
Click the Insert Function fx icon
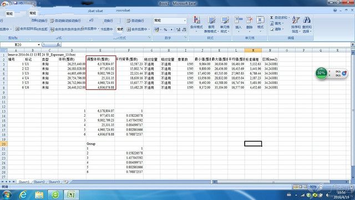click(58, 44)
